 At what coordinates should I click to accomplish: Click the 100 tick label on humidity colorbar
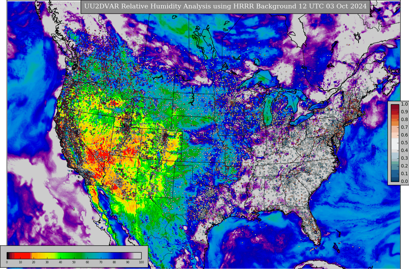tap(141, 262)
